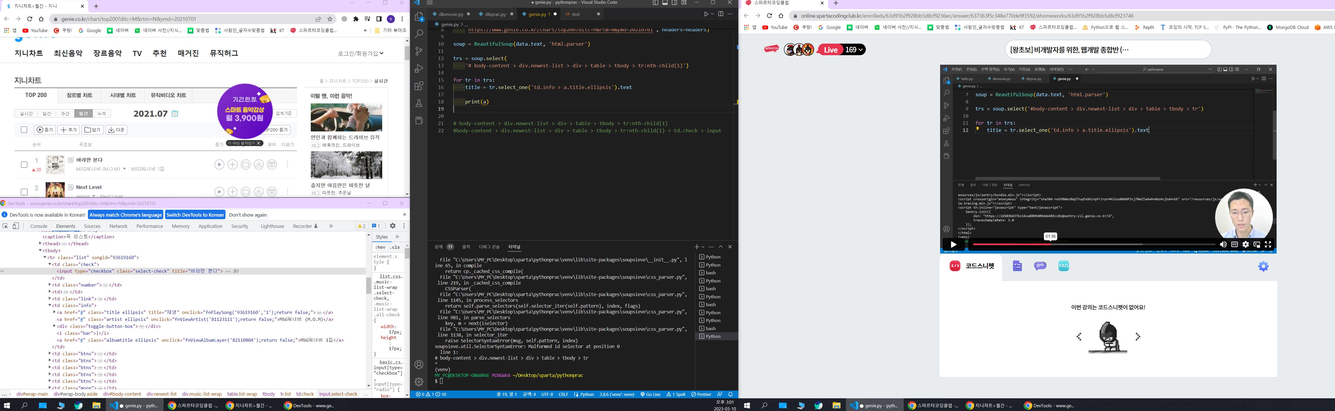Open the 연인과 함께하는 드라이브 뮤직 thumbnail
Image resolution: width=1335 pixels, height=411 pixels.
(x=346, y=117)
